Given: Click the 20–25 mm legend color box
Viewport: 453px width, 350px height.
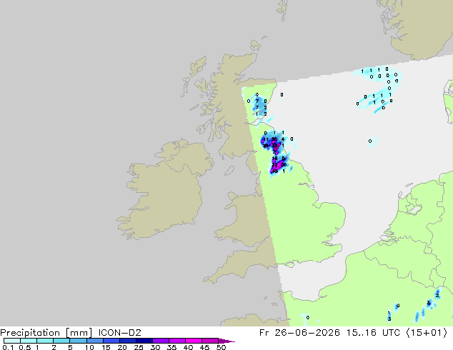Looking at the screenshot, I should coord(128,341).
